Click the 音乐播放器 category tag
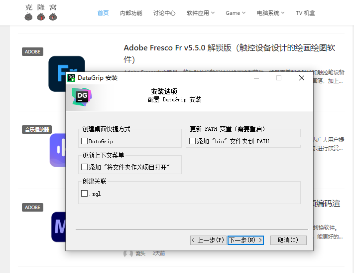The height and width of the screenshot is (273, 354). pyautogui.click(x=37, y=129)
